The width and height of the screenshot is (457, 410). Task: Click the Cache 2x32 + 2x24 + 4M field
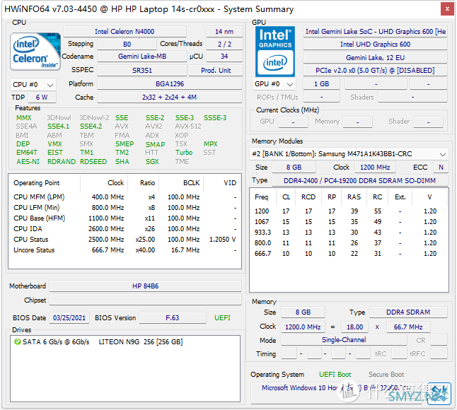[x=170, y=98]
